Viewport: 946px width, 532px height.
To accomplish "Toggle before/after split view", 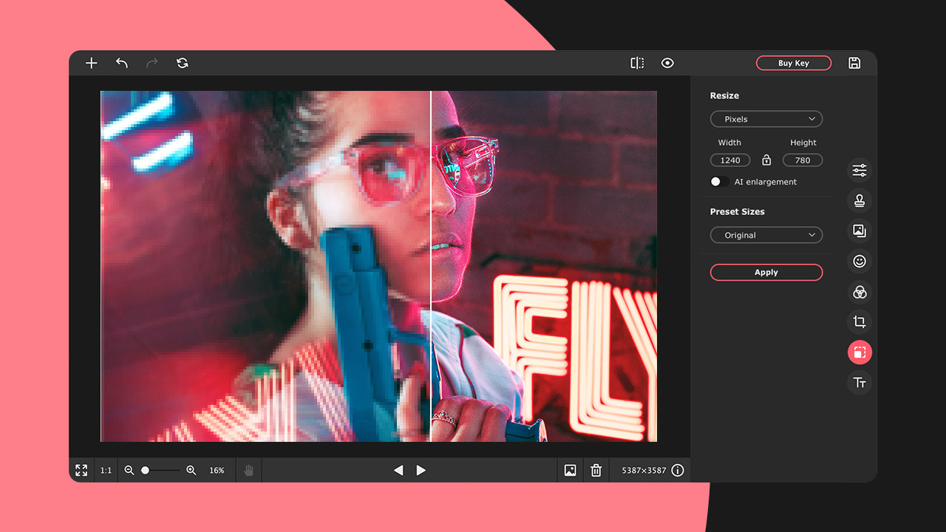I will coord(637,64).
